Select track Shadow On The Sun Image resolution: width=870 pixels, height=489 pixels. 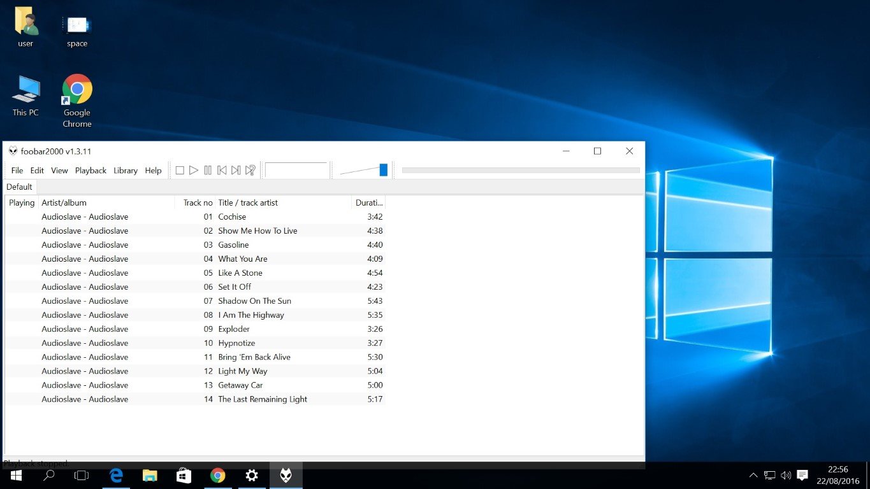click(x=195, y=301)
